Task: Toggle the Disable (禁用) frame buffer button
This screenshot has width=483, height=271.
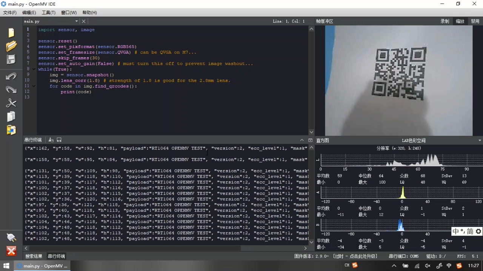Action: 475,21
